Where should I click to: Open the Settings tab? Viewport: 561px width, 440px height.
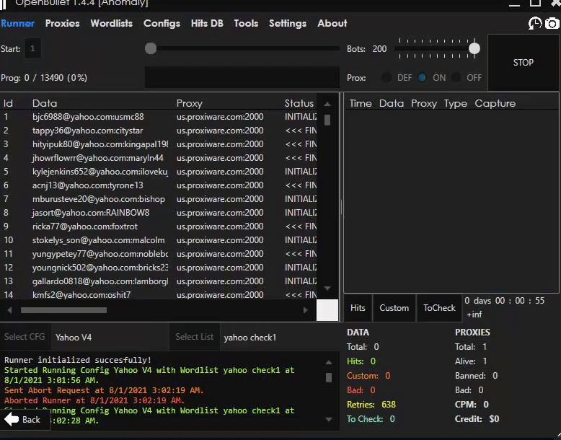(x=288, y=23)
